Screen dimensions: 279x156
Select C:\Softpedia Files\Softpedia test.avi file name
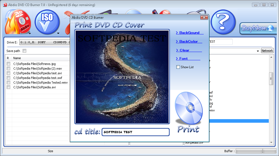click(38, 73)
